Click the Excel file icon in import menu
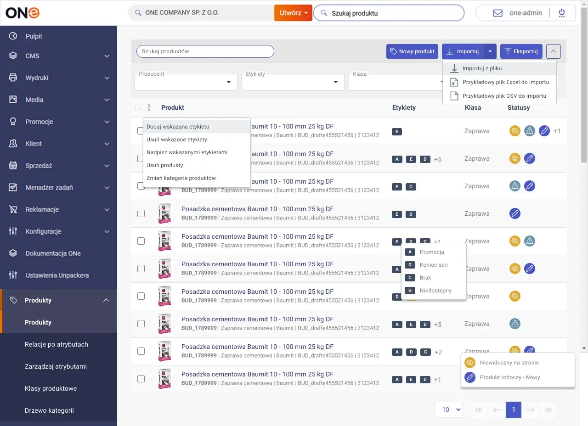The image size is (588, 426). [x=454, y=83]
